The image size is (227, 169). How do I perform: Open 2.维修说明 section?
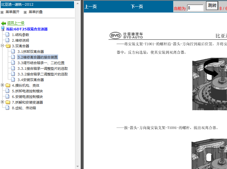point(20,40)
